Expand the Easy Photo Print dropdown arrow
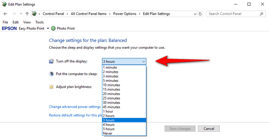This screenshot has width=269, height=139. coord(48,29)
